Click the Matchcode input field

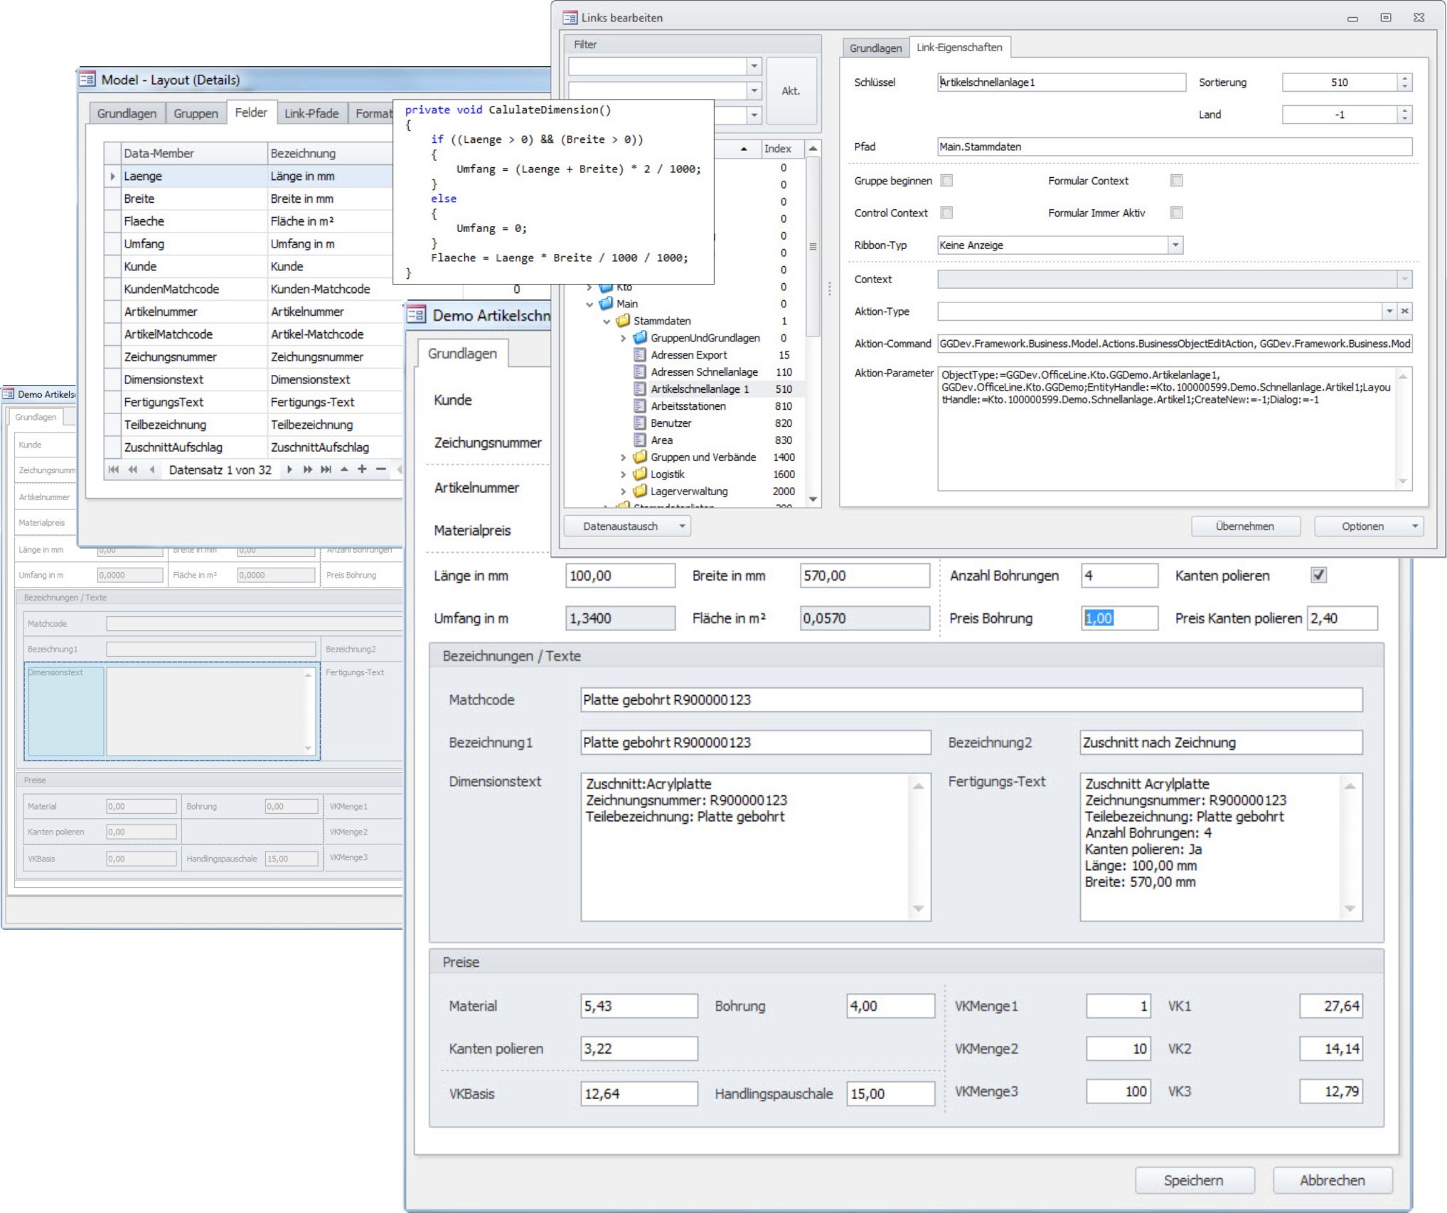point(971,699)
